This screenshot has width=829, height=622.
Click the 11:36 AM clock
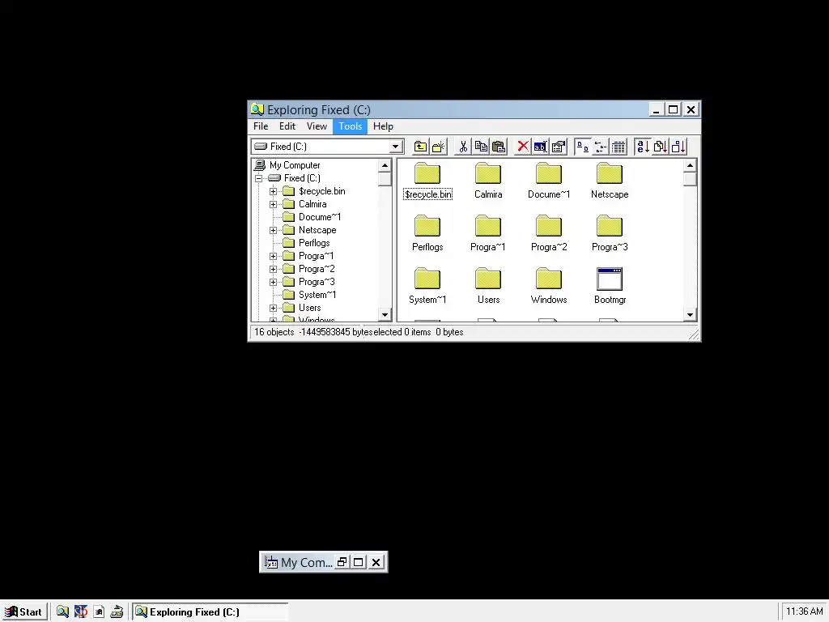pos(804,611)
